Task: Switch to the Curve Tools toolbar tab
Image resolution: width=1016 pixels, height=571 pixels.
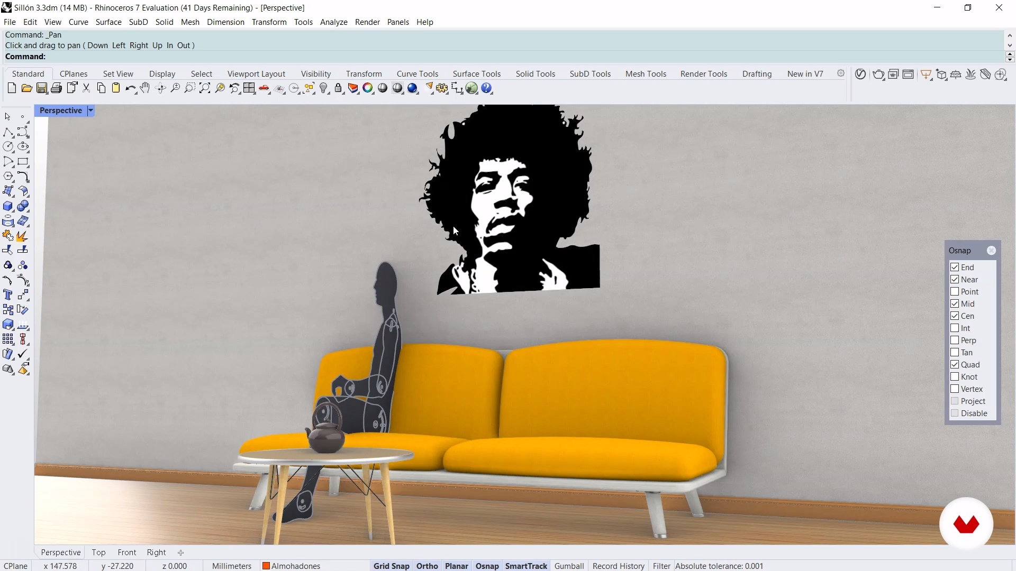Action: (x=418, y=74)
